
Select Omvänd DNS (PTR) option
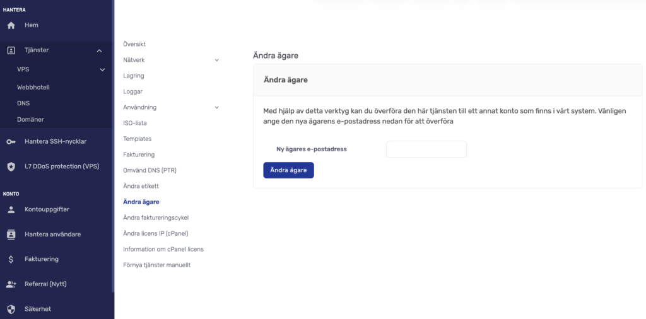point(150,170)
